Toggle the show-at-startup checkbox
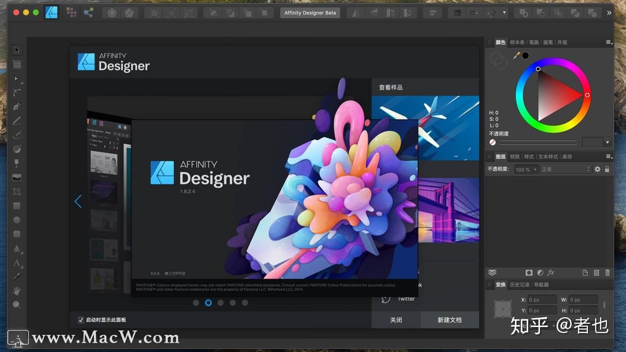 [81, 320]
